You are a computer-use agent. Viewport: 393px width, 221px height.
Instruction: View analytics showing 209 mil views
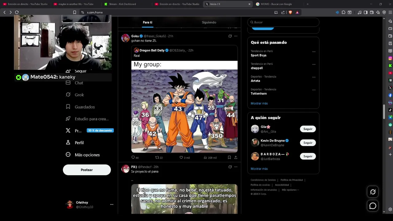tap(210, 157)
